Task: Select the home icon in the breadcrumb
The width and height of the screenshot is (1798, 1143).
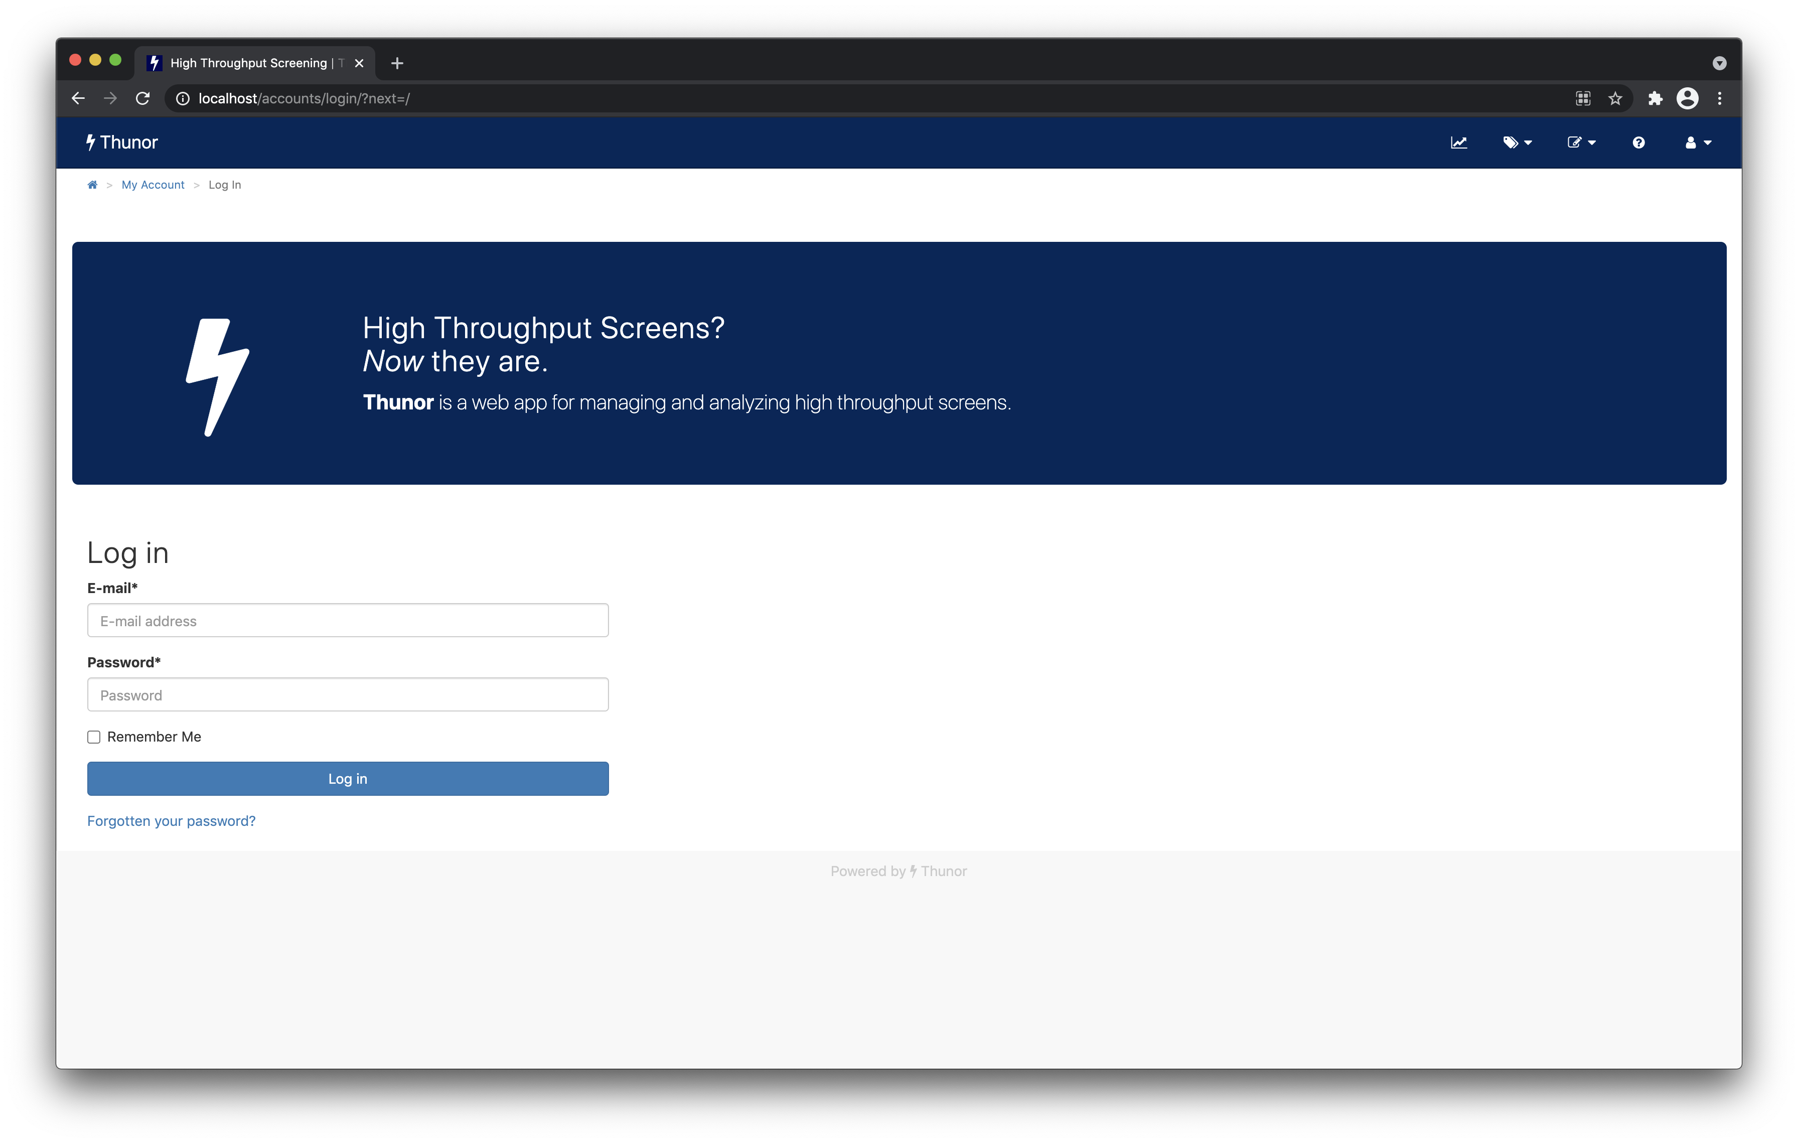Action: click(x=93, y=185)
